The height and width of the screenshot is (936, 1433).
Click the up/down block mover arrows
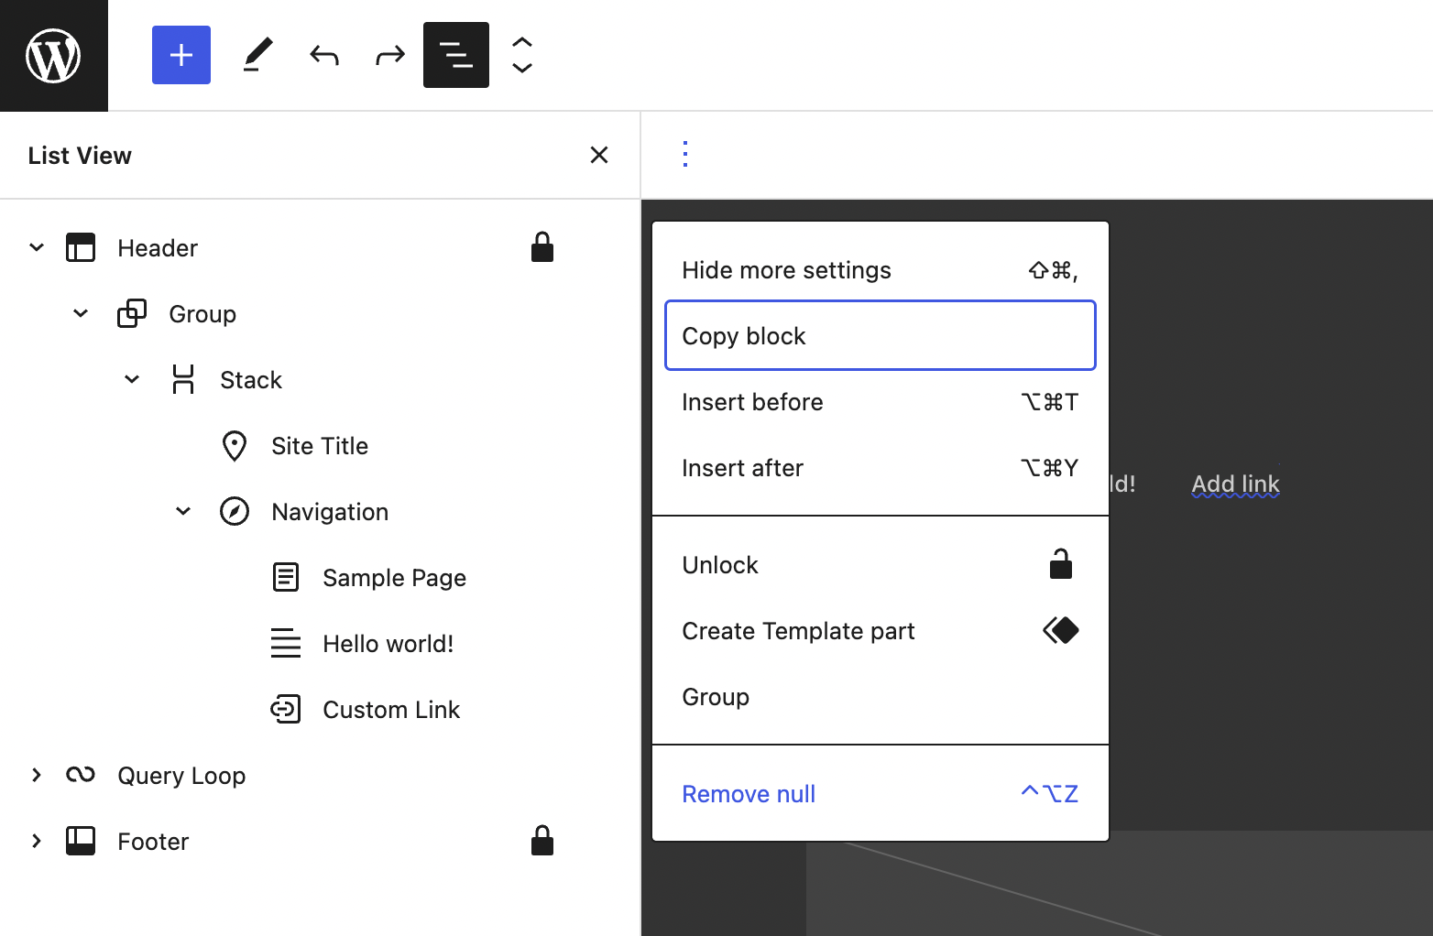(x=522, y=55)
